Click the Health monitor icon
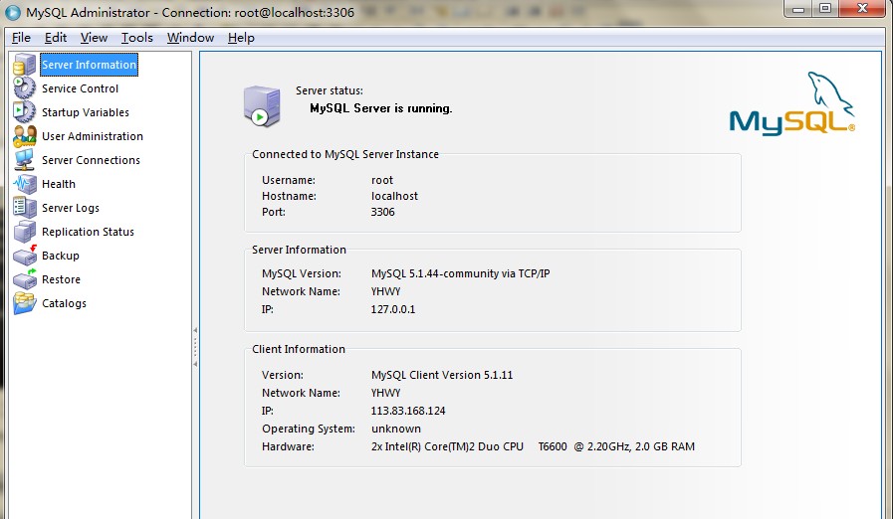This screenshot has height=519, width=893. pyautogui.click(x=24, y=184)
